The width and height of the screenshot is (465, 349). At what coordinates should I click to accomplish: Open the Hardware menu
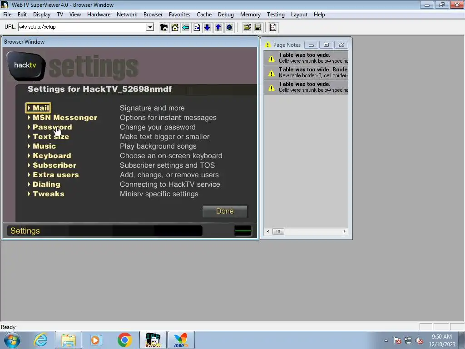[99, 14]
